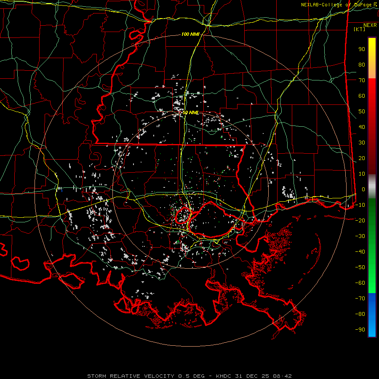Click the 50 NMI range ring label
The height and width of the screenshot is (379, 379).
pos(191,112)
